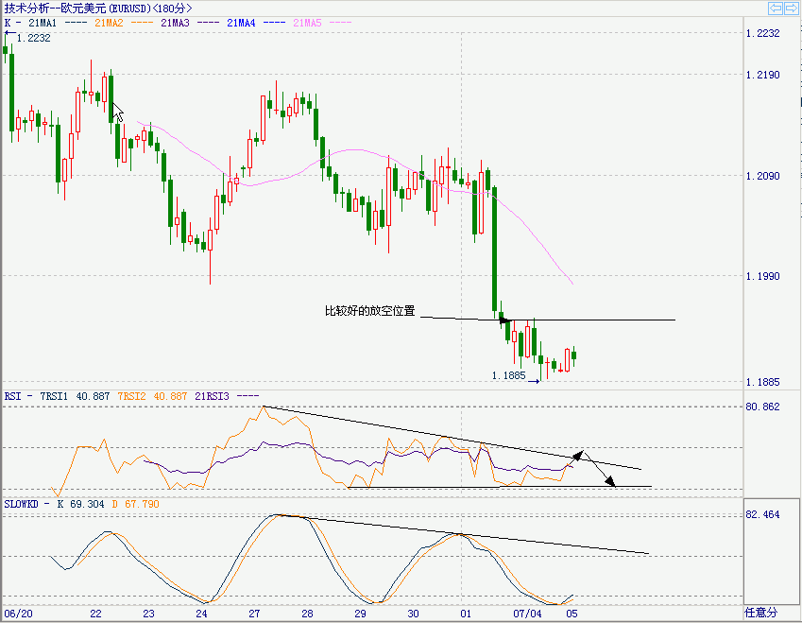Click the left arrow navigation icon
This screenshot has width=802, height=623.
[x=776, y=9]
